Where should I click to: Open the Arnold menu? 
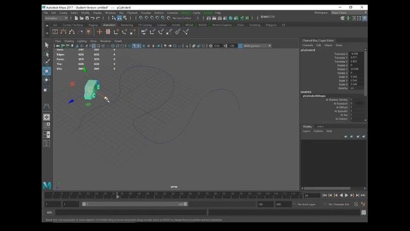coord(208,13)
